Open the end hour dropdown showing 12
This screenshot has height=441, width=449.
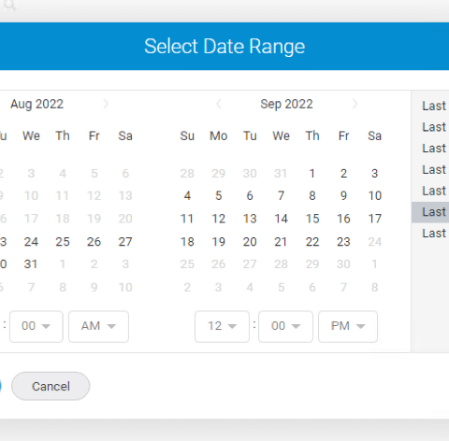222,326
